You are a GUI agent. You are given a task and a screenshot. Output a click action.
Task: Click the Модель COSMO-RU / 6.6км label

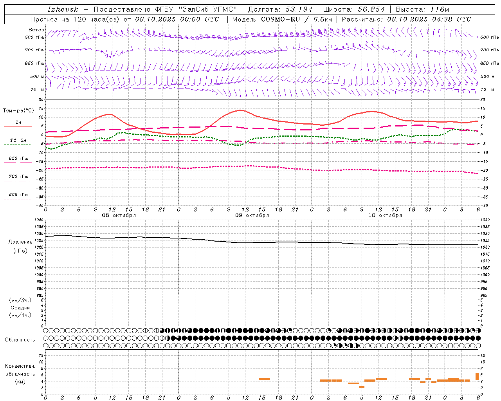282,19
